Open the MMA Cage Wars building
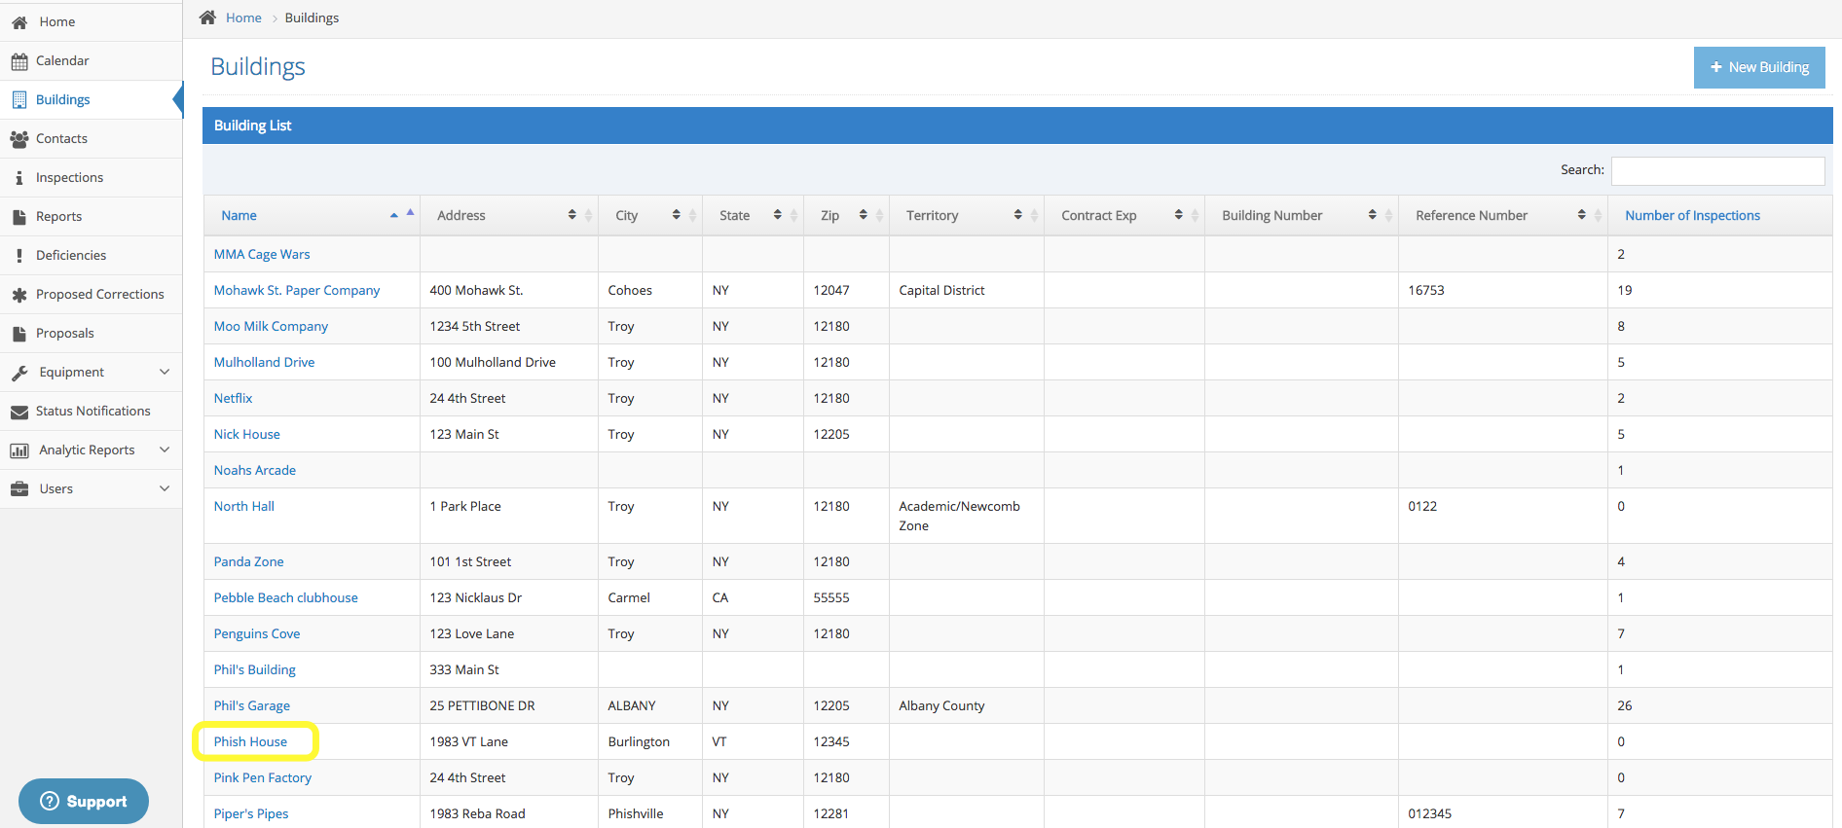This screenshot has height=828, width=1842. [262, 254]
